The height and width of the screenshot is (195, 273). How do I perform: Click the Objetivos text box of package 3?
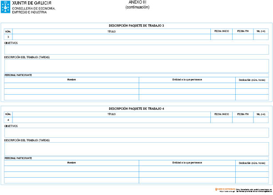(x=137, y=50)
